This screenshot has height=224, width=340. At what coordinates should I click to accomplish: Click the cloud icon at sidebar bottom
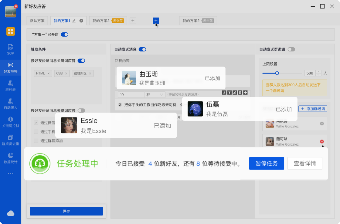coord(11,213)
